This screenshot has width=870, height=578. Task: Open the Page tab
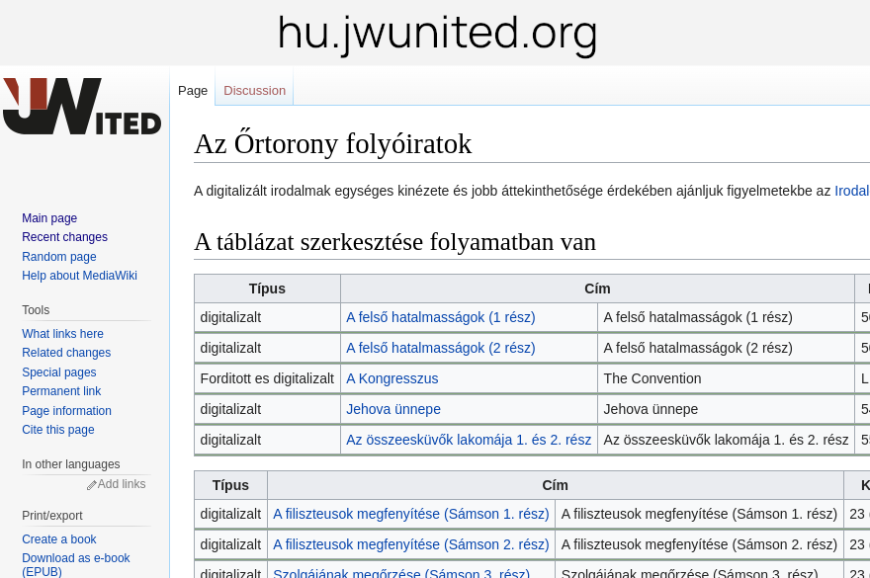[x=193, y=91]
